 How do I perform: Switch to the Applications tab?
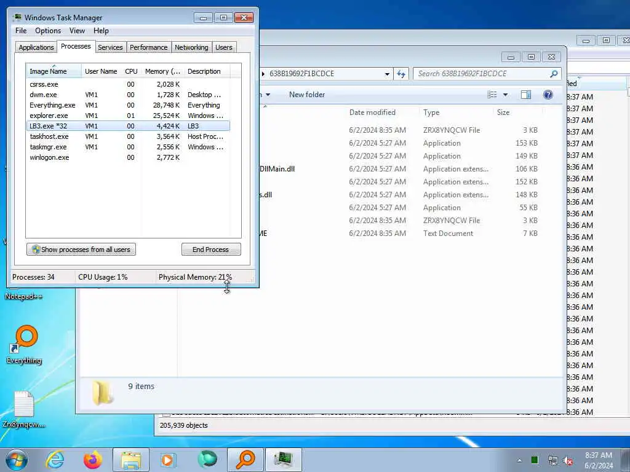pos(36,47)
